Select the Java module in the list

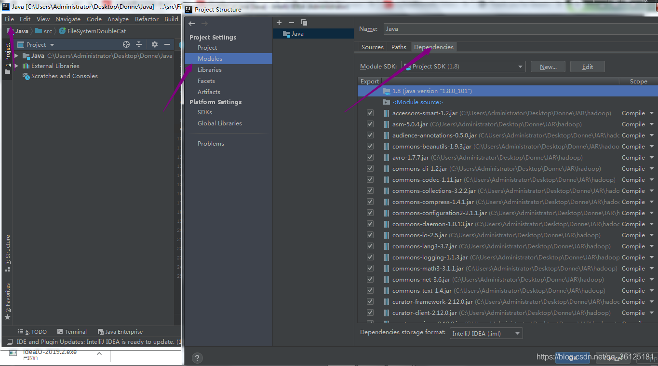pyautogui.click(x=313, y=34)
